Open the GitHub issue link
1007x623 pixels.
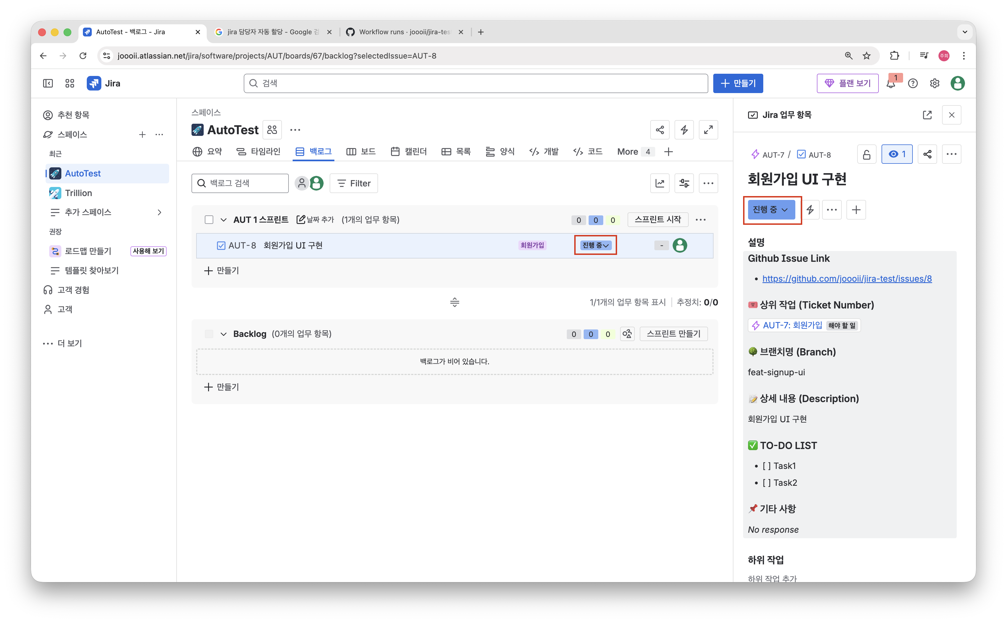pos(847,279)
